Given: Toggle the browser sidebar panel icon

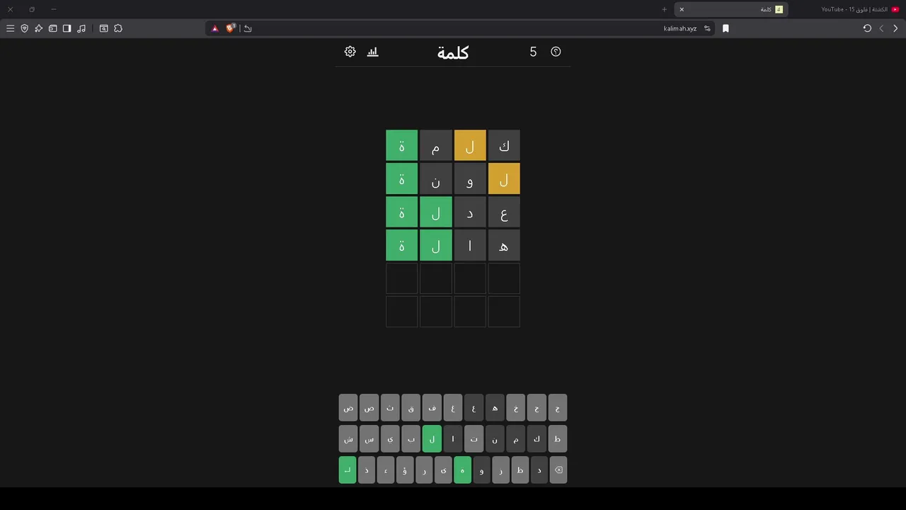Looking at the screenshot, I should click(67, 28).
